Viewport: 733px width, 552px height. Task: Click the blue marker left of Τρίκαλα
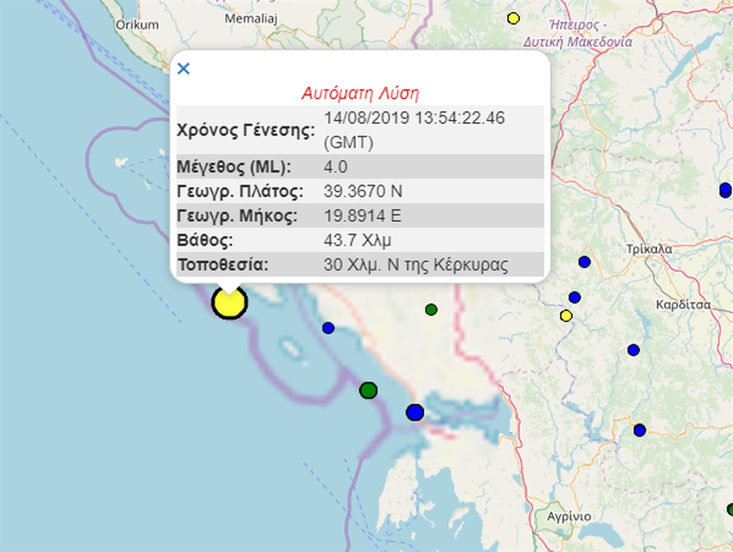tap(584, 262)
